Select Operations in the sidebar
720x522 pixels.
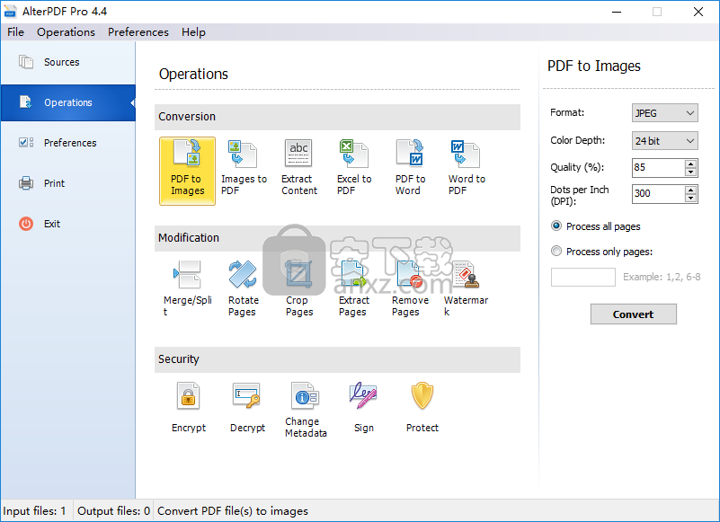(x=68, y=102)
